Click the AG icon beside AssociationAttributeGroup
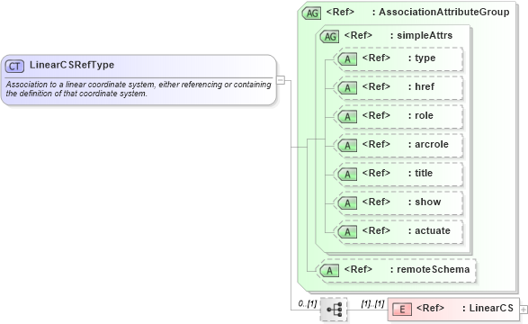The height and width of the screenshot is (324, 528). 311,13
